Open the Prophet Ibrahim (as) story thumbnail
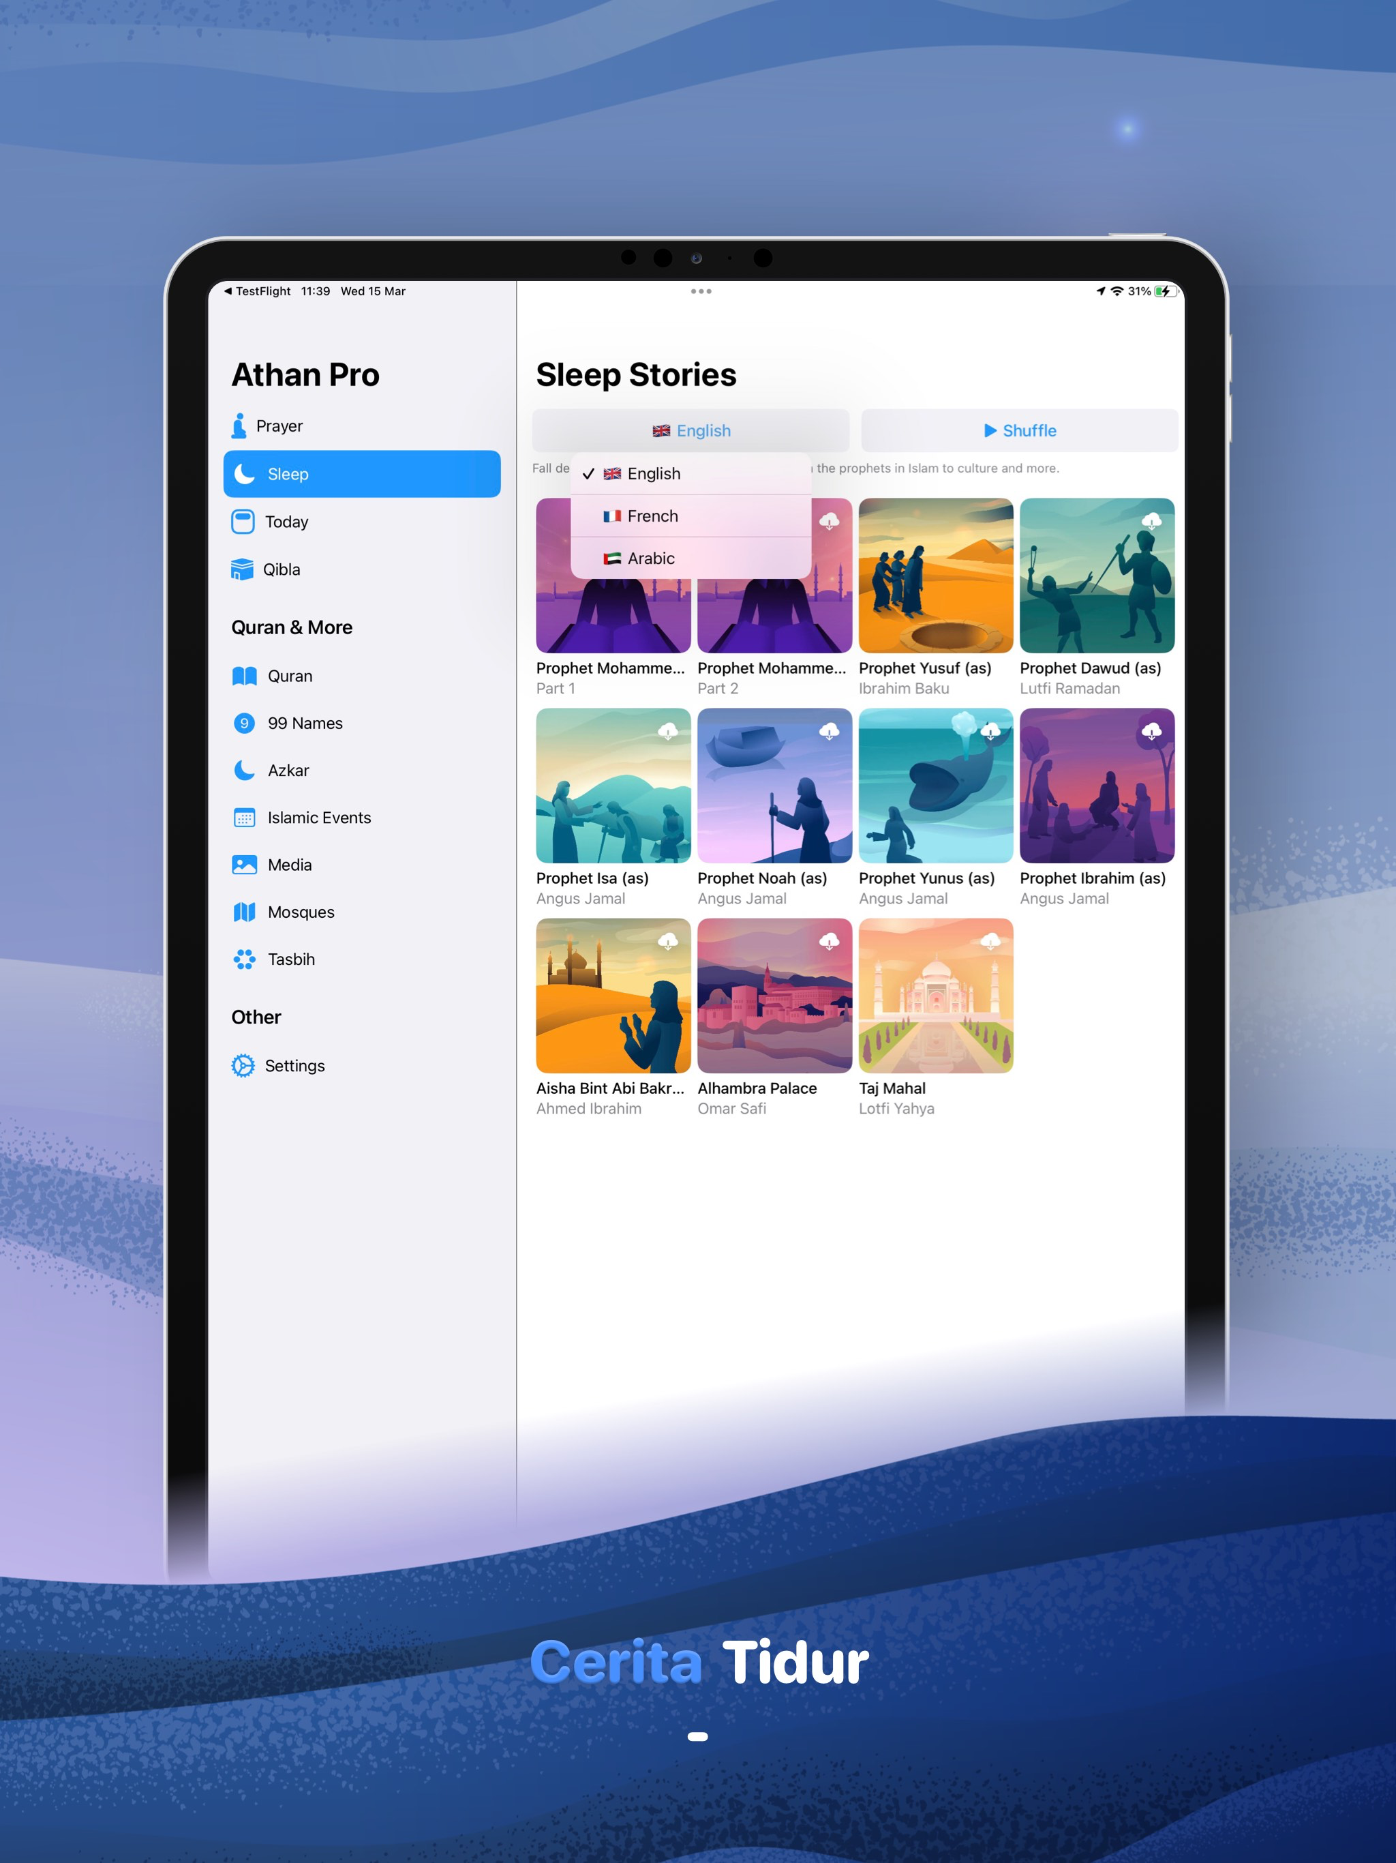Screen dimensions: 1396x1863 tap(1097, 785)
